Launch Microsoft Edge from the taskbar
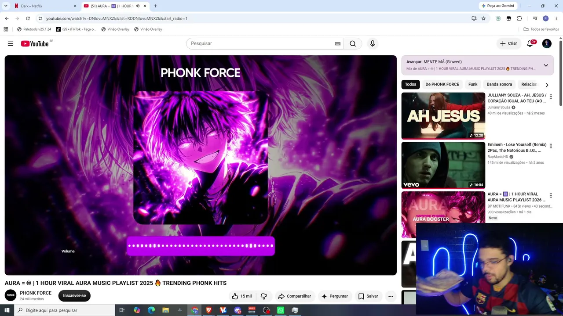Screen dimensions: 563x316 pyautogui.click(x=151, y=310)
